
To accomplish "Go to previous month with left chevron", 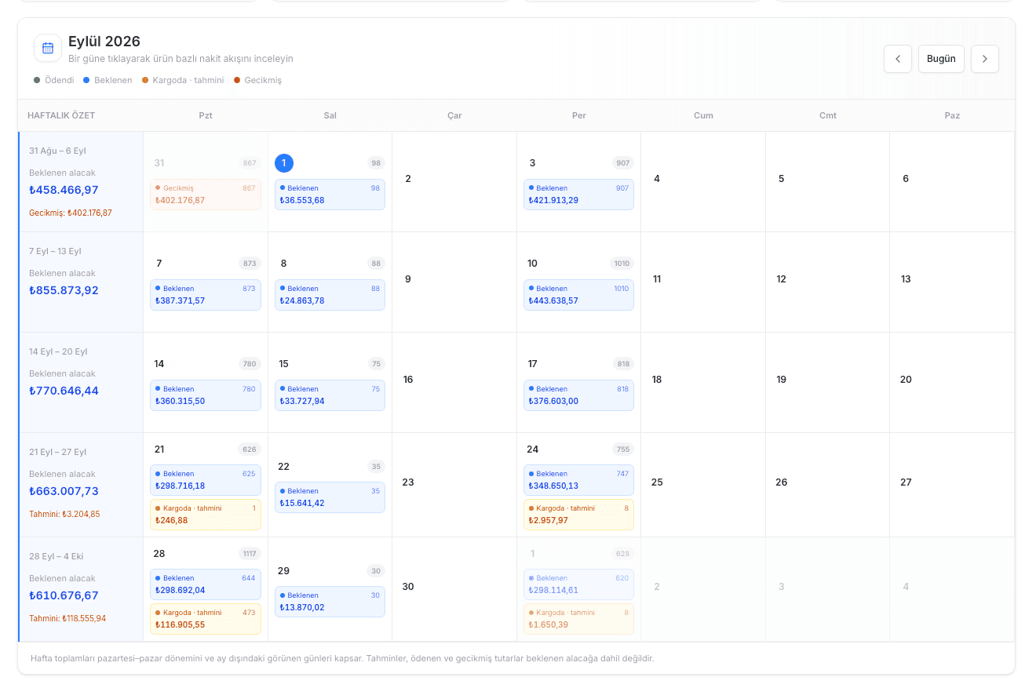I will pos(898,59).
